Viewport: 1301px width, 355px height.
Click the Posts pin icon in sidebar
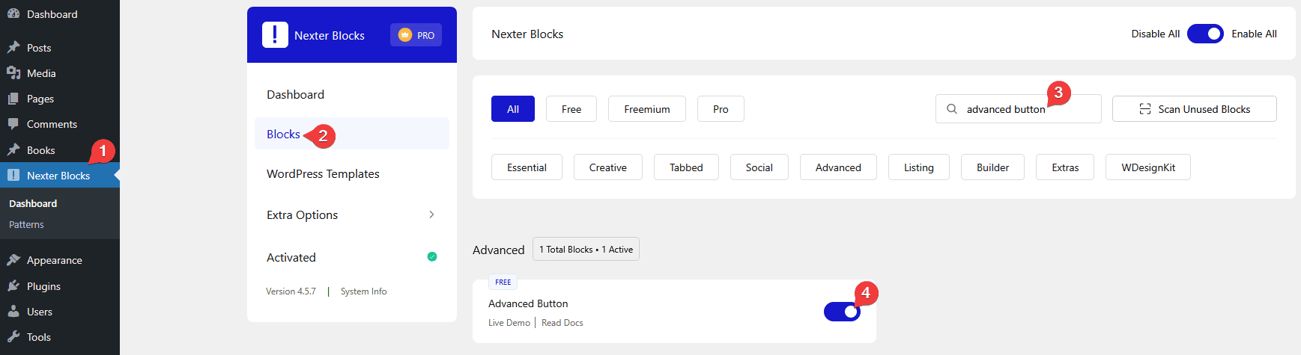(x=13, y=48)
